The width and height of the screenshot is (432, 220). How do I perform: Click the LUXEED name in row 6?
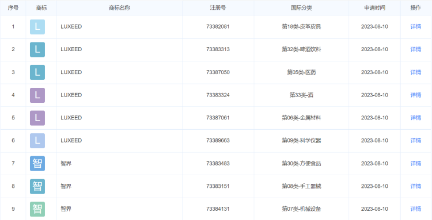tap(71, 140)
